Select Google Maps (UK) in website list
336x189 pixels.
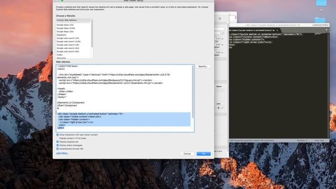[x=65, y=31]
